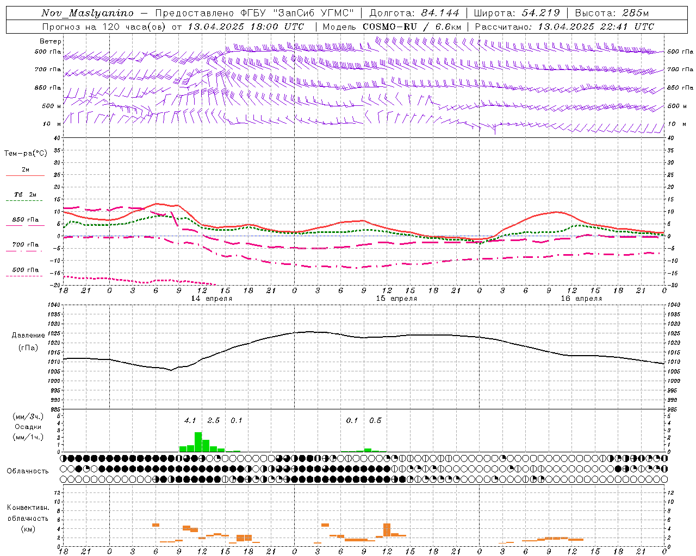696x556 pixels.
Task: Click the (гПа) unit under Давление
Action: click(x=28, y=348)
